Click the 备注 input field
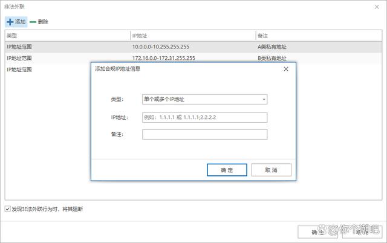This screenshot has width=387, height=243. [204, 134]
